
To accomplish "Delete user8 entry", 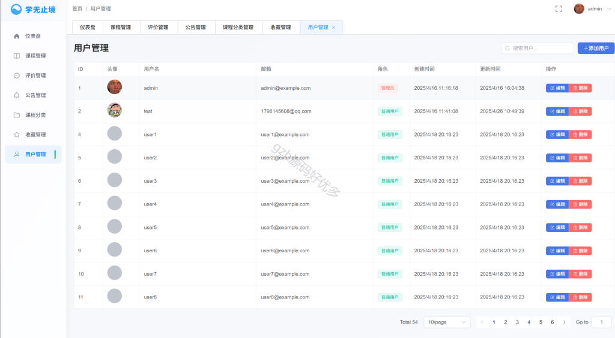I will tap(580, 297).
